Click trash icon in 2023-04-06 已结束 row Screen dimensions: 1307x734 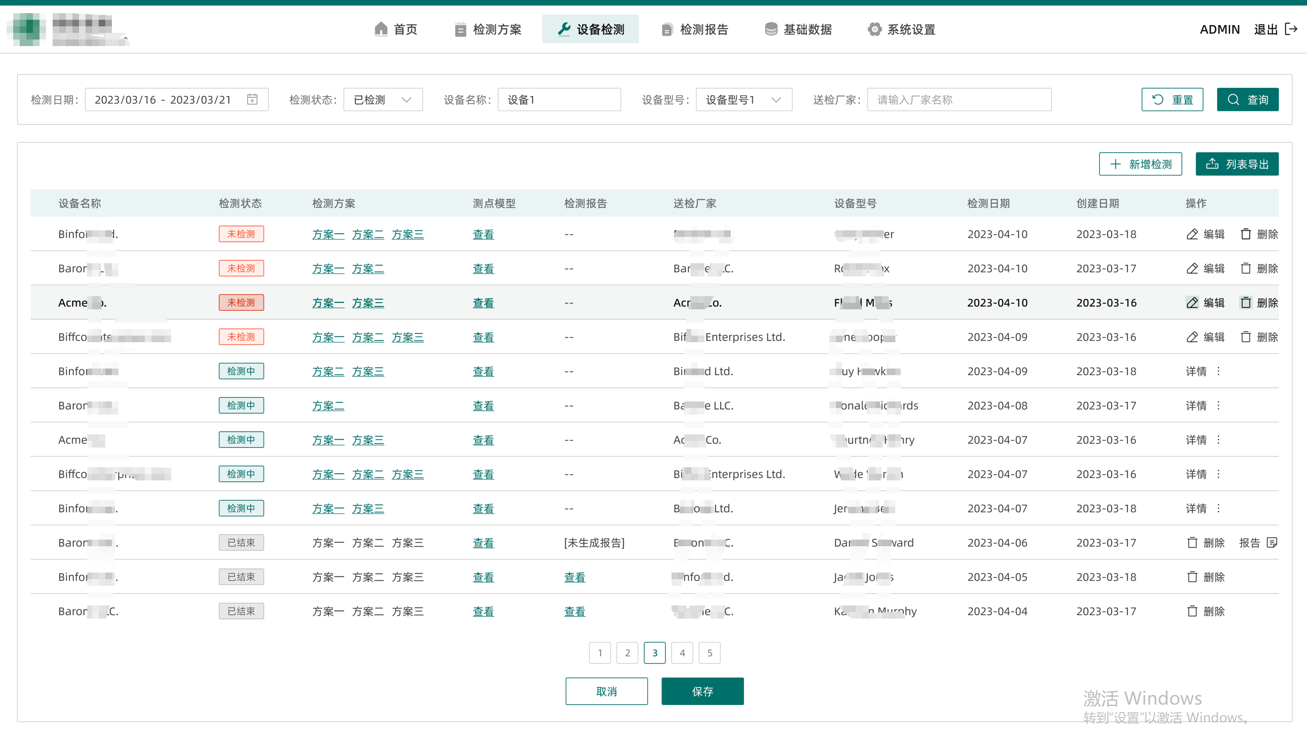coord(1192,543)
